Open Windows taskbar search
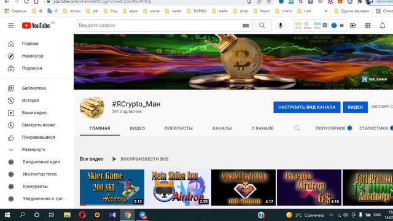393x221 pixels. pos(22,215)
